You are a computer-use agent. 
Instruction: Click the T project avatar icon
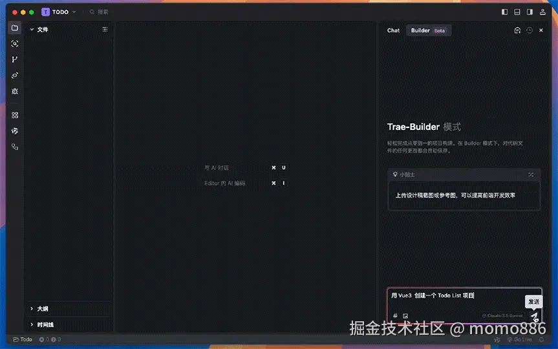[x=45, y=12]
